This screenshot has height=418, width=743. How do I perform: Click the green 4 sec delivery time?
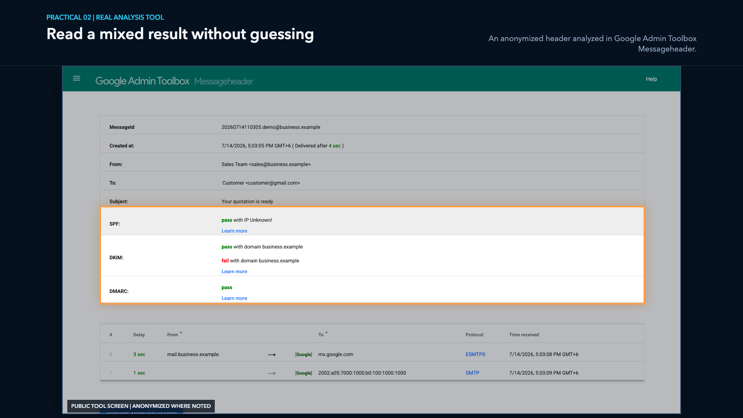pos(334,146)
